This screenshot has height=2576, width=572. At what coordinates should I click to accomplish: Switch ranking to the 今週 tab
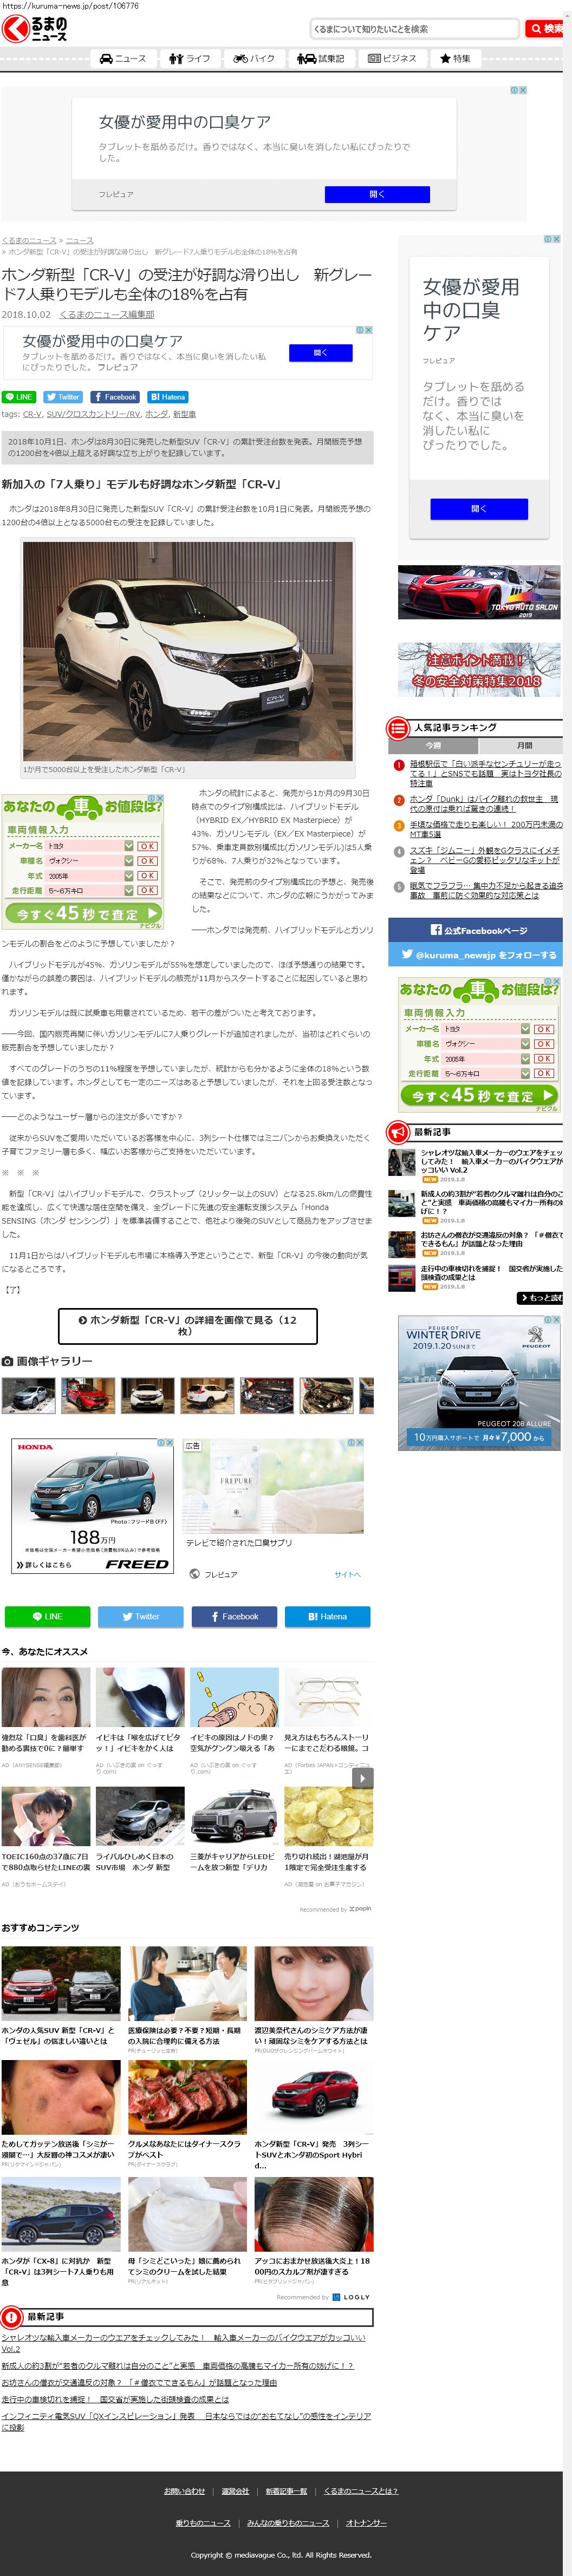[433, 745]
